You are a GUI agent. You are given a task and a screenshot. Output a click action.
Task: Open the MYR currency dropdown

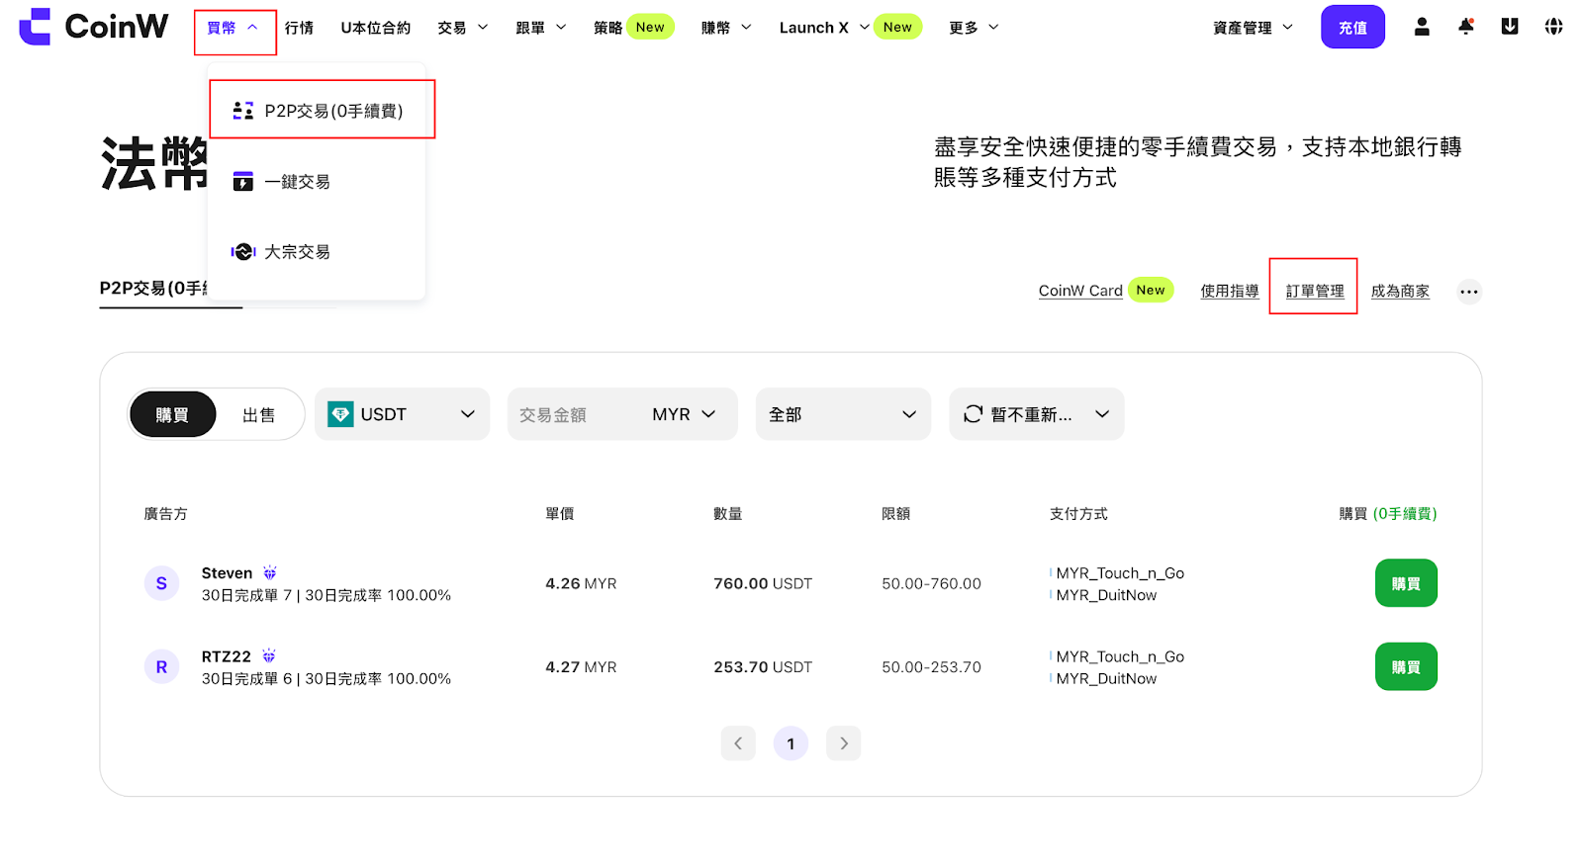click(684, 414)
